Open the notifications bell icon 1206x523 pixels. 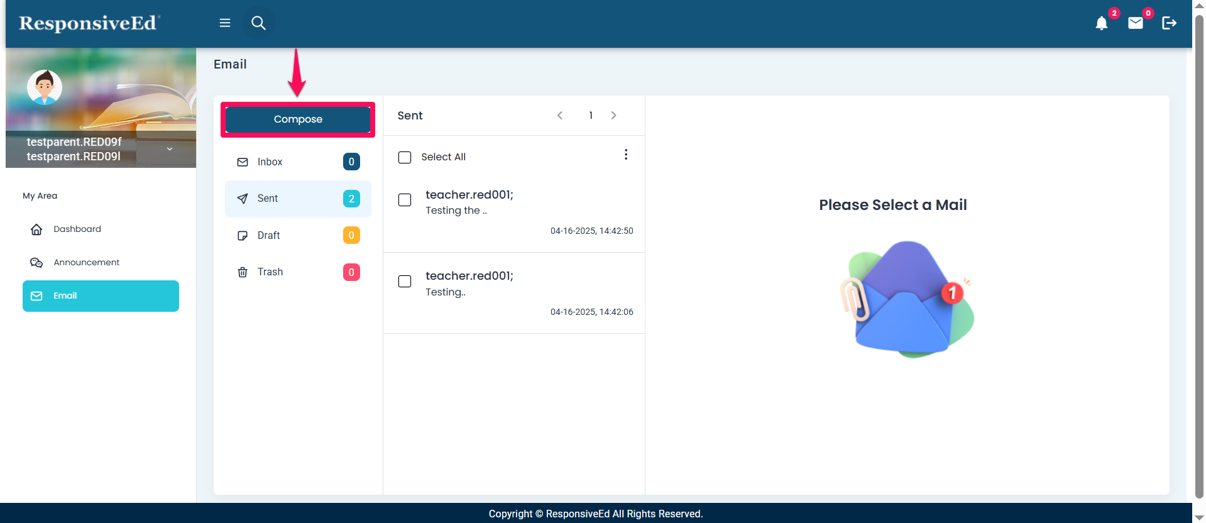point(1101,24)
